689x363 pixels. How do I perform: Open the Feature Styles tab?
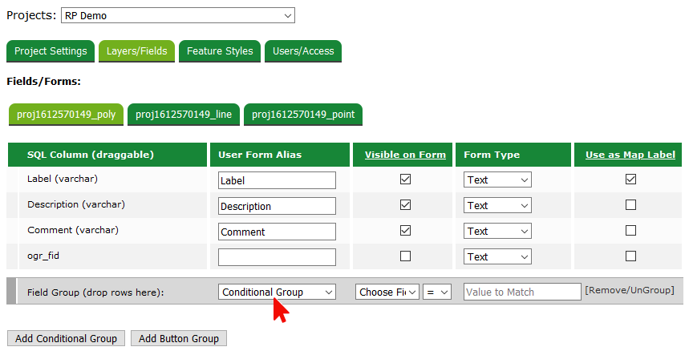[x=220, y=51]
